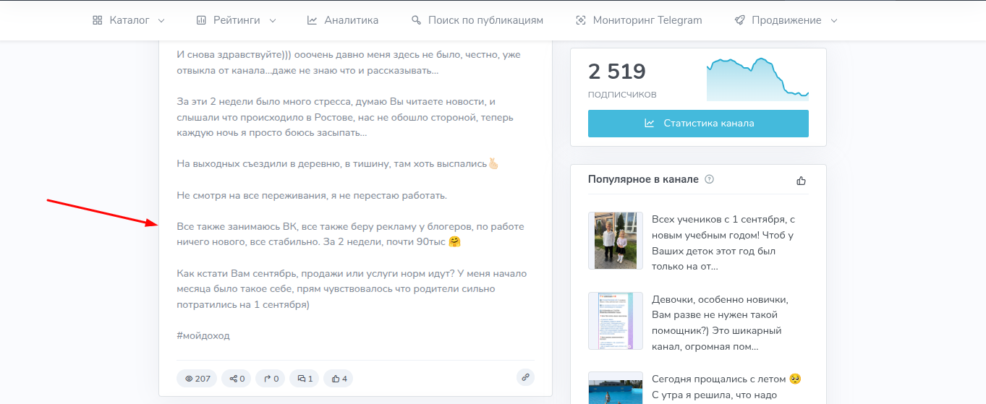Click the #мойдоход hashtag
986x404 pixels.
203,335
